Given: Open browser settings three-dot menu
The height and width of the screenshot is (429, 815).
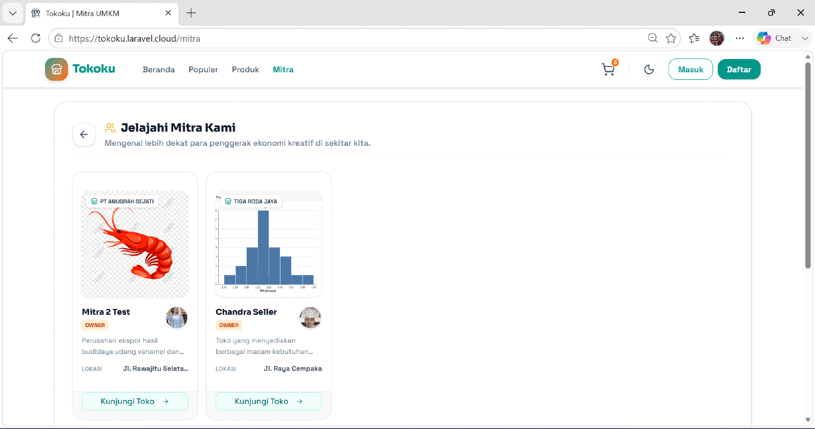Looking at the screenshot, I should point(740,38).
